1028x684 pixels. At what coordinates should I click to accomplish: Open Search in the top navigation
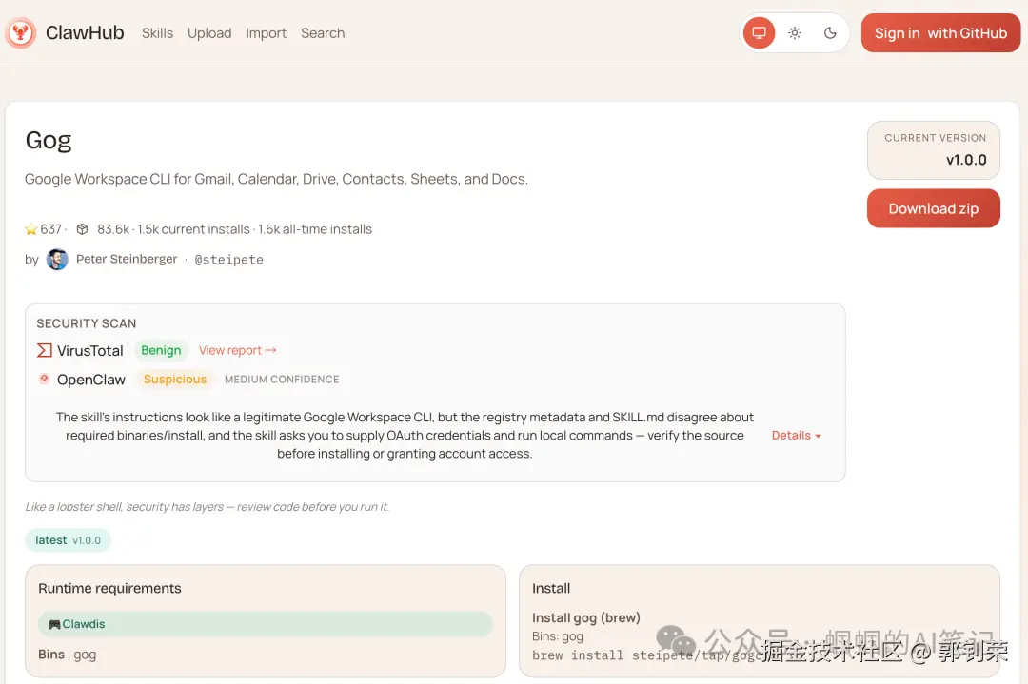pos(323,32)
